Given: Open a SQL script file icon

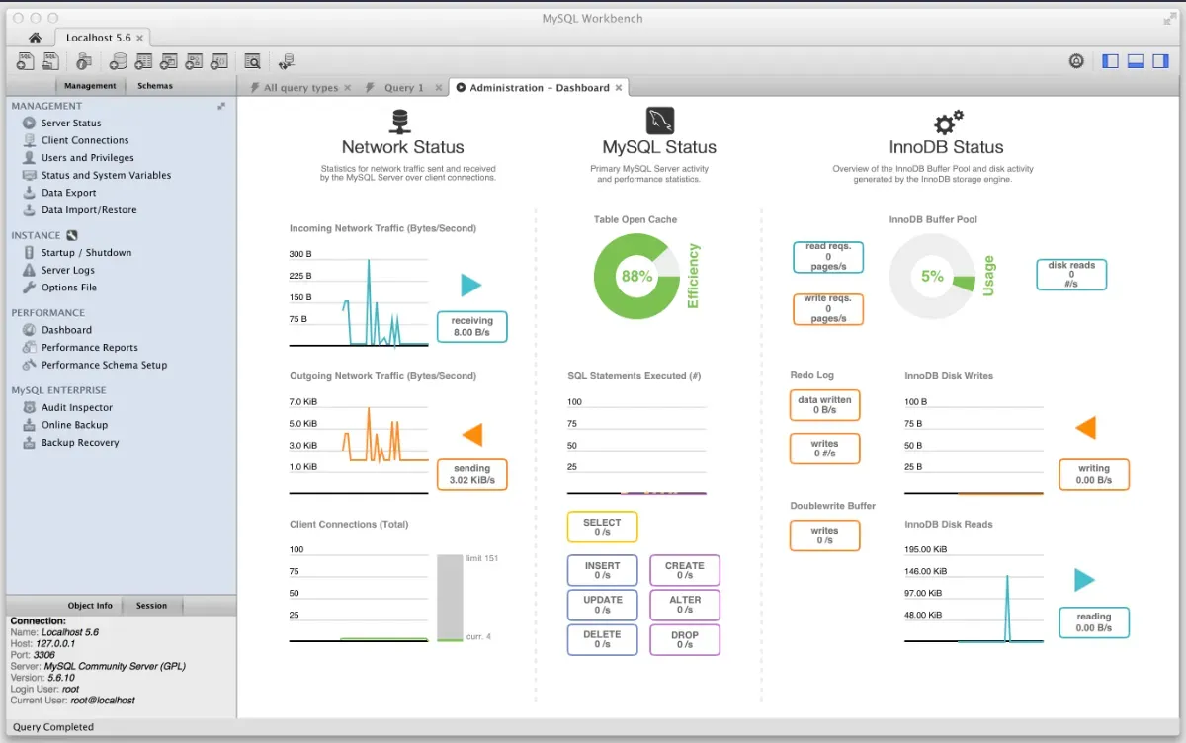Looking at the screenshot, I should pyautogui.click(x=50, y=61).
